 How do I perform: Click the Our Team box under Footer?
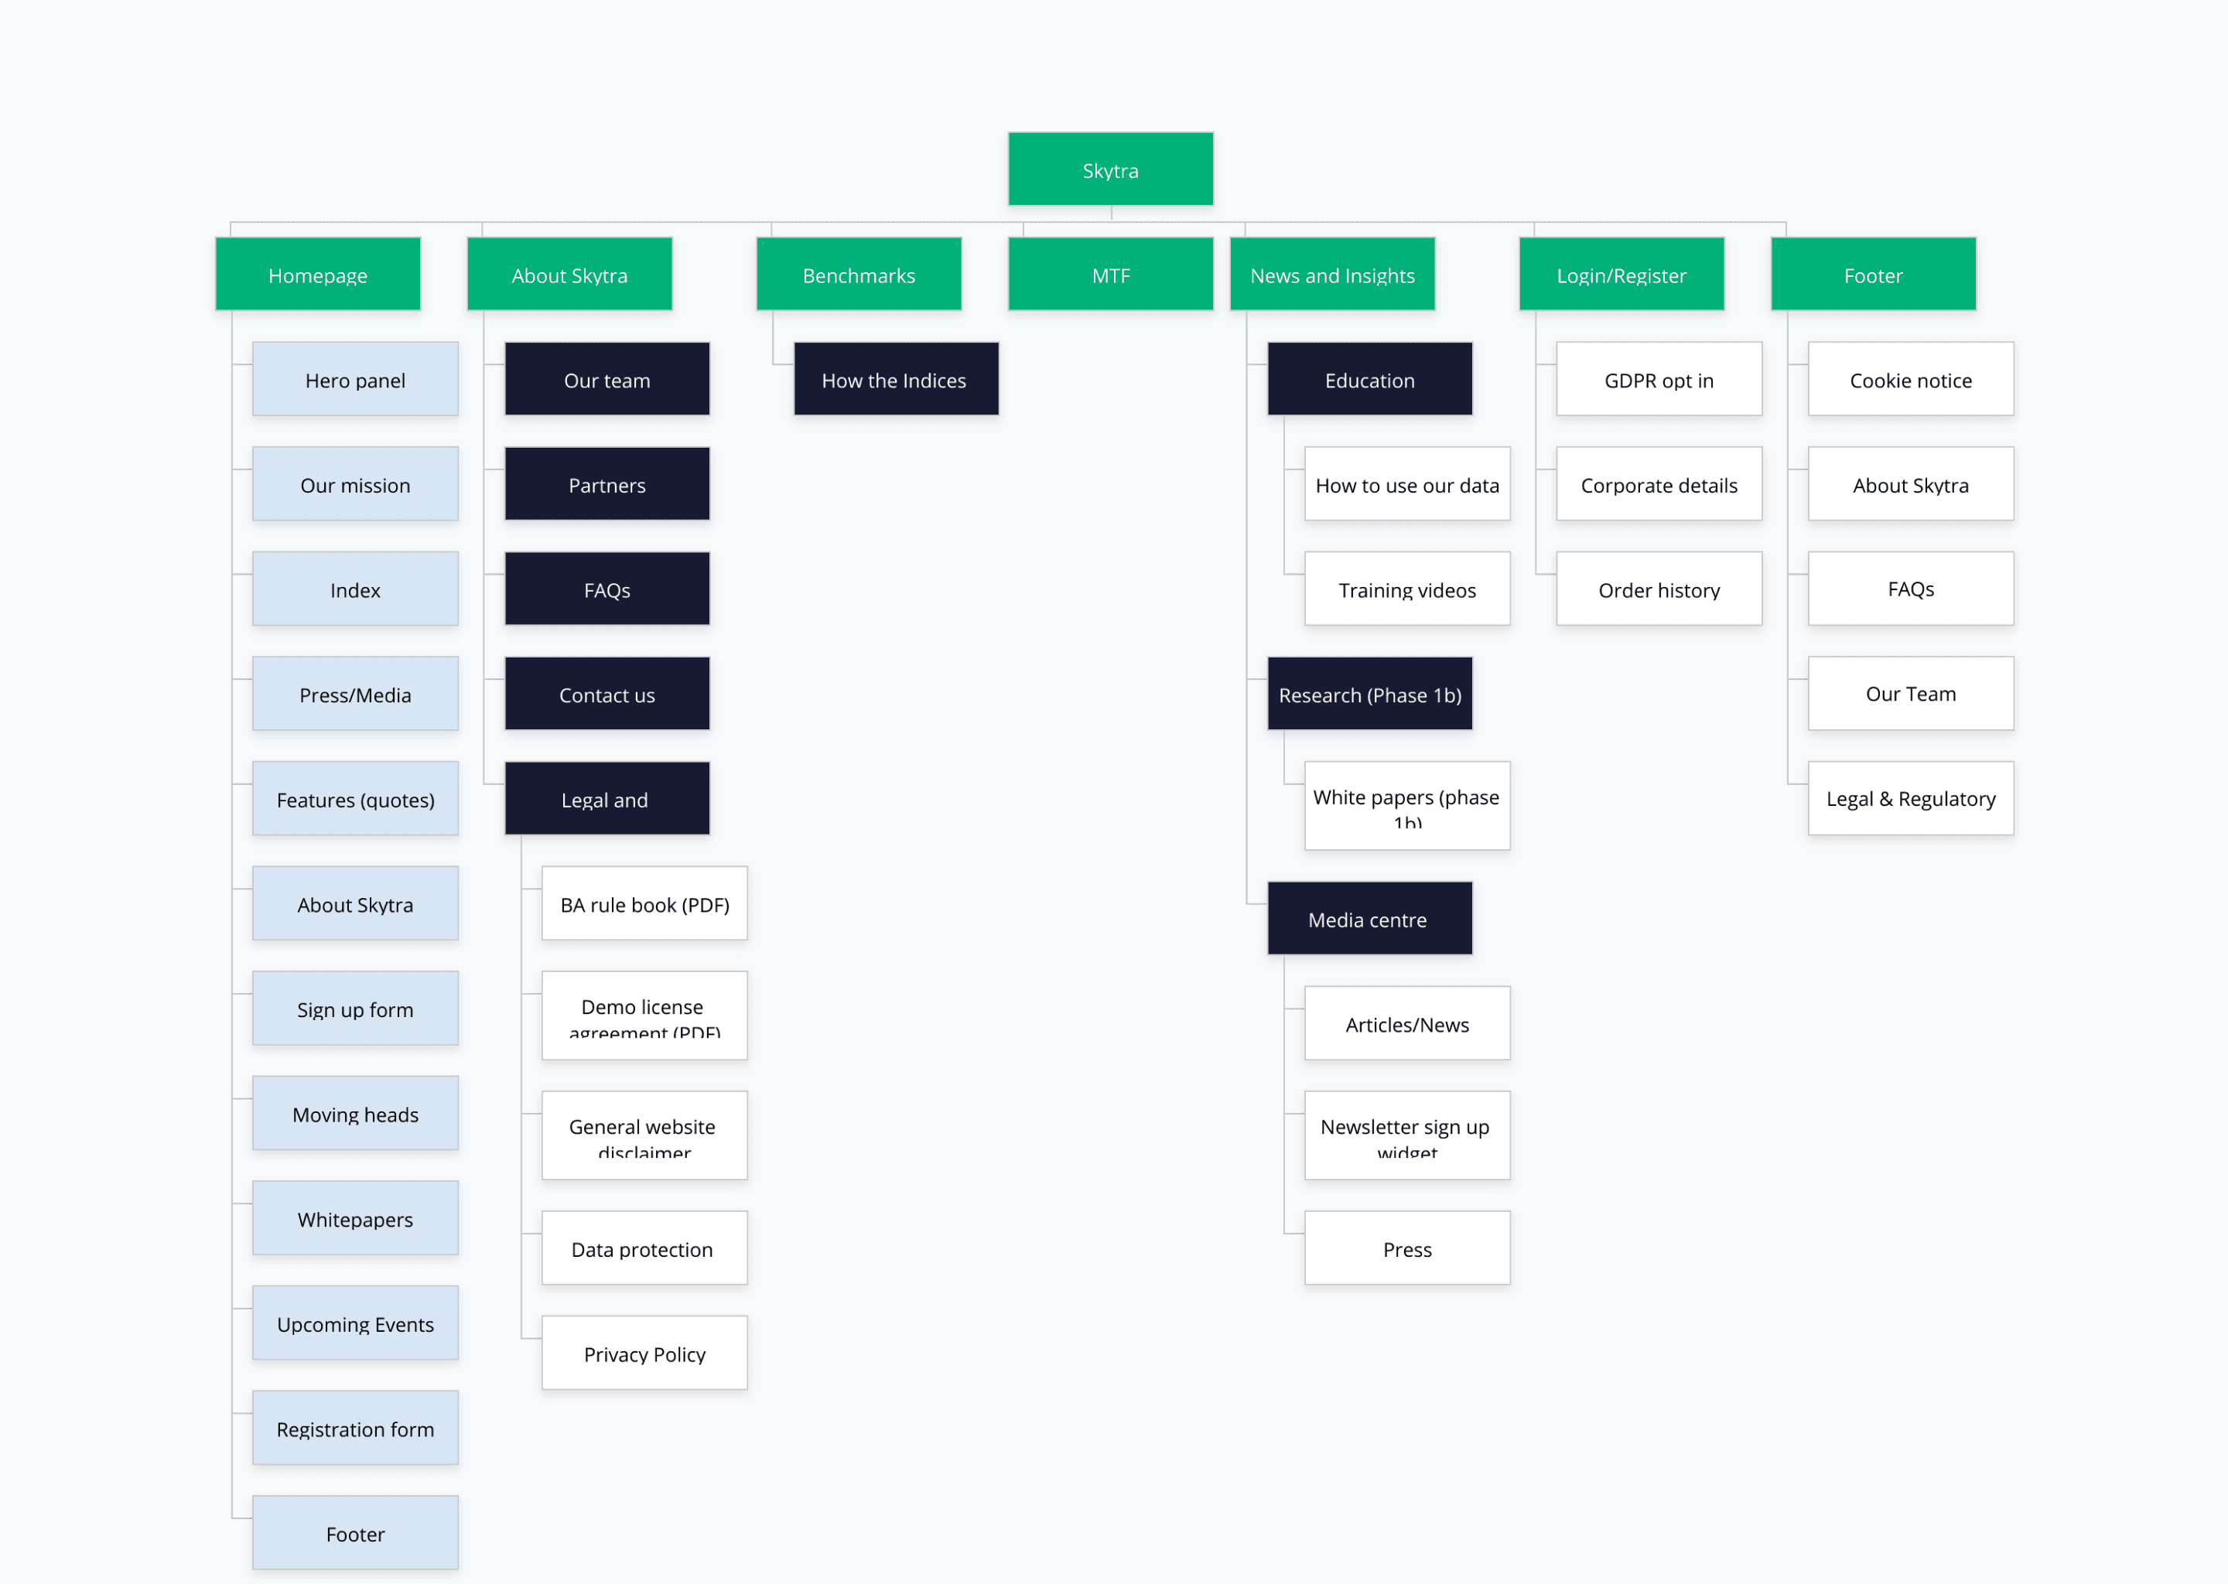[1910, 694]
